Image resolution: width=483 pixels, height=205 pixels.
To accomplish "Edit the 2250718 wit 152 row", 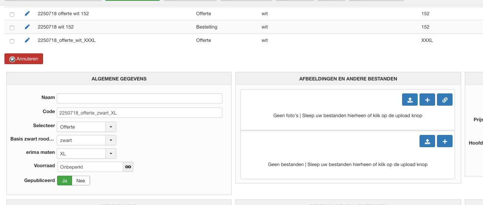I will tap(27, 27).
